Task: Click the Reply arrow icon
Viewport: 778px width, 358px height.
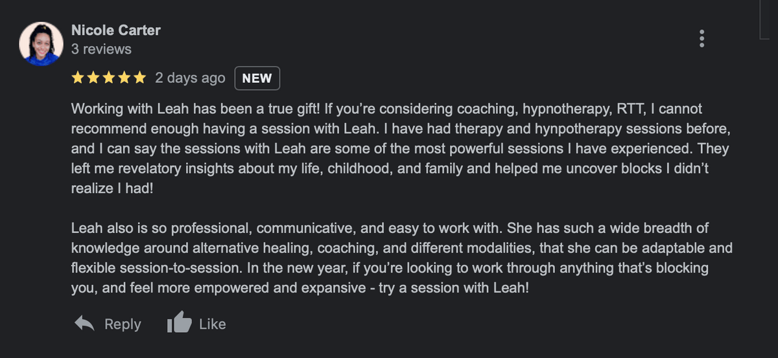Action: (x=84, y=324)
